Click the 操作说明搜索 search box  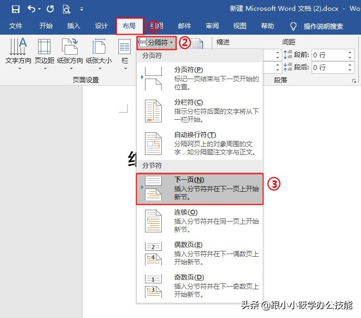pyautogui.click(x=323, y=26)
